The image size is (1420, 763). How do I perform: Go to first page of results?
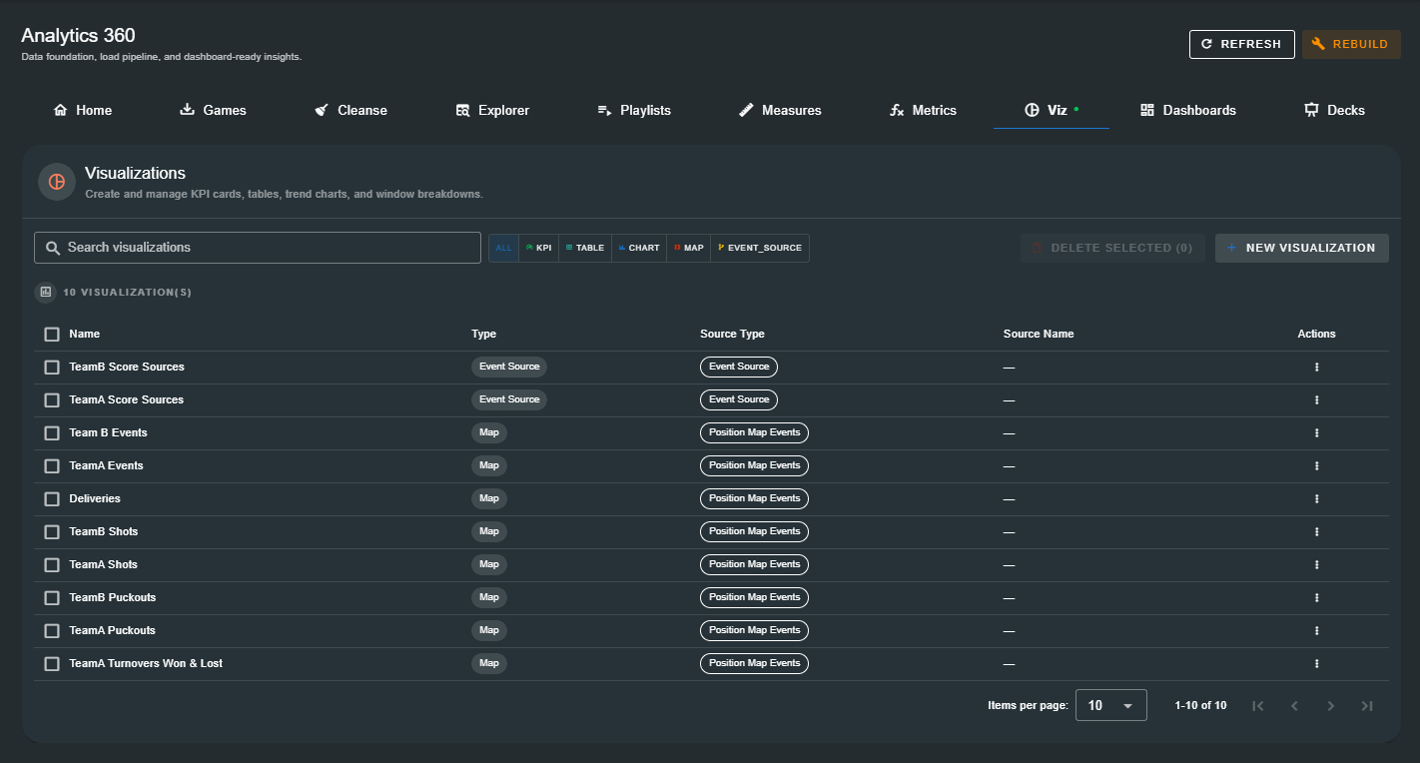coord(1258,706)
